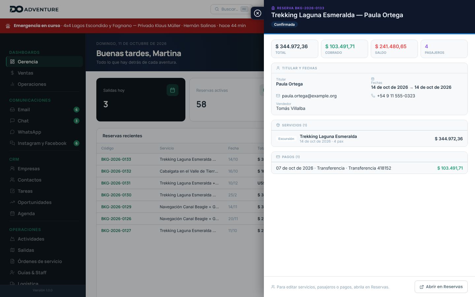Click the Guías & Staff icon

12,273
